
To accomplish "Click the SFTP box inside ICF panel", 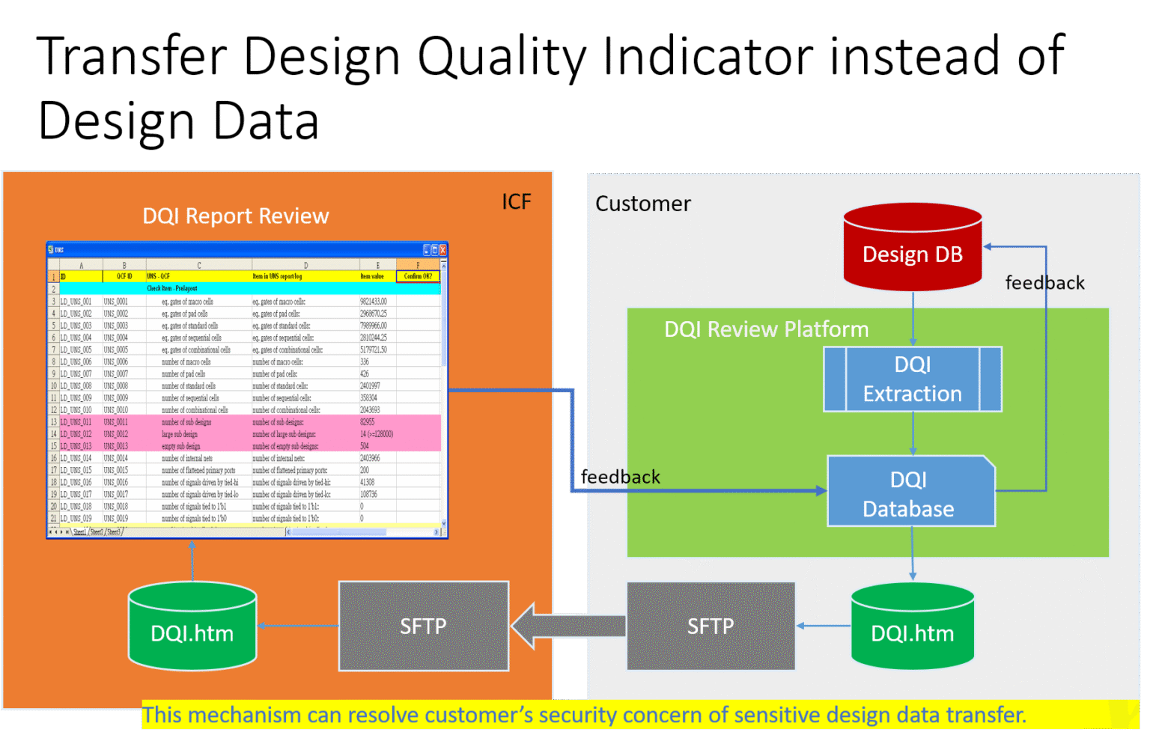I will [x=424, y=626].
